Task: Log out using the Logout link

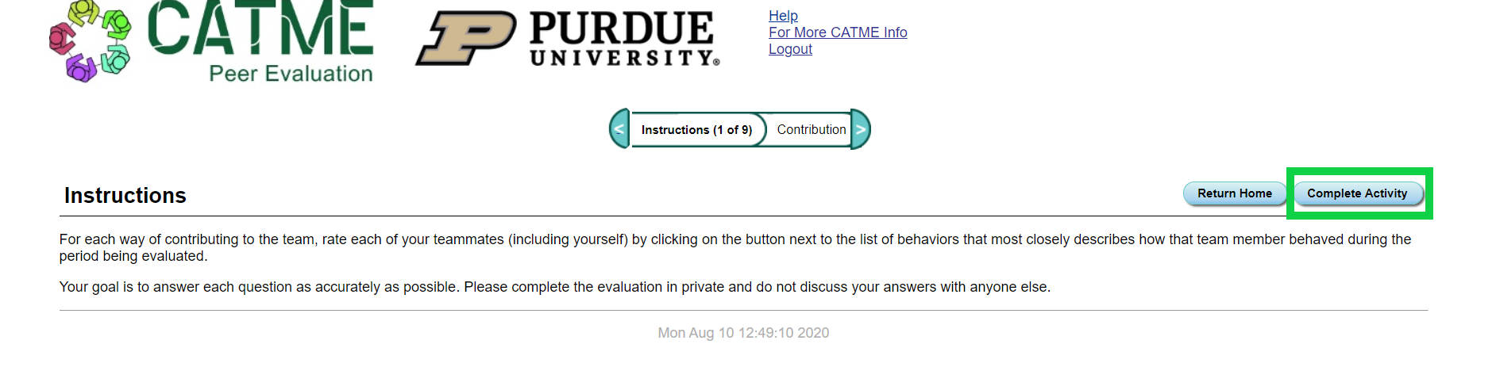Action: [x=790, y=49]
